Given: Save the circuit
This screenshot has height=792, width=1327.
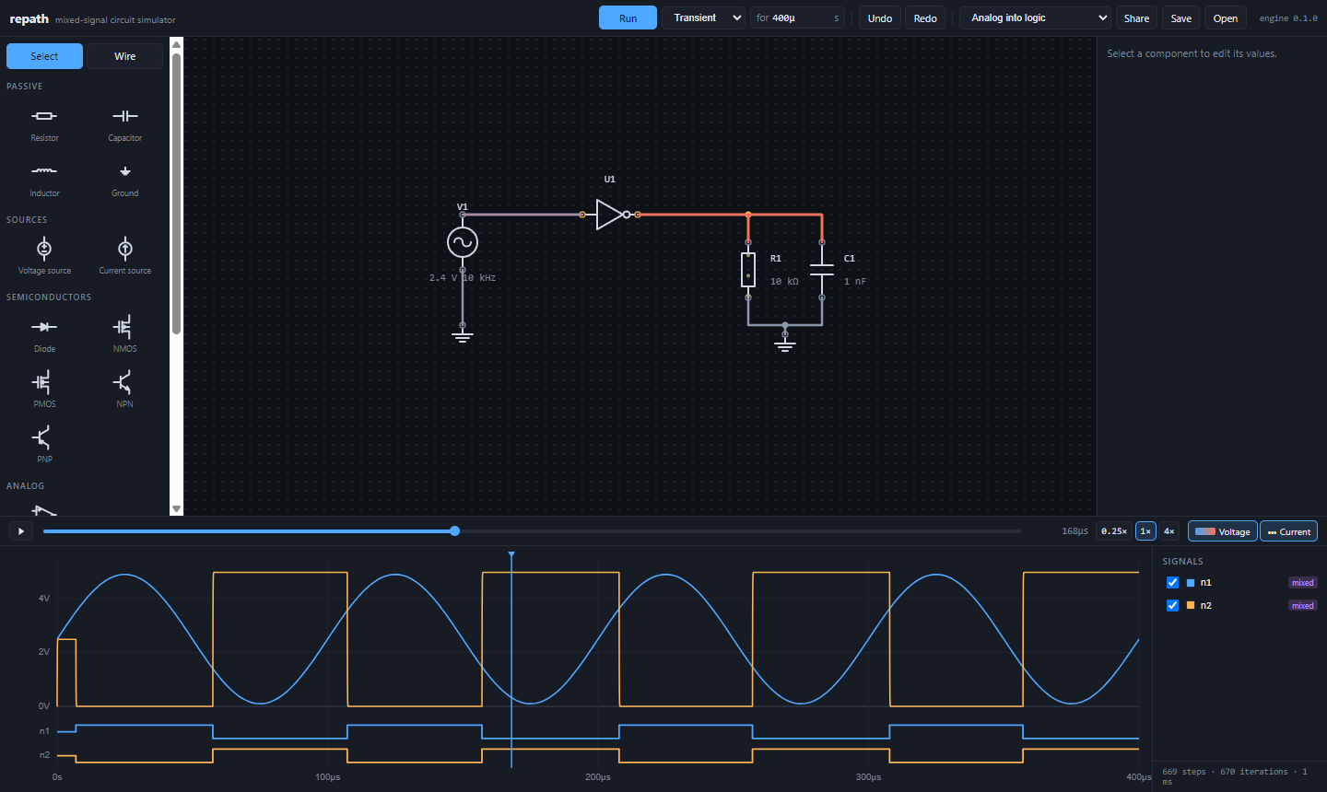Looking at the screenshot, I should pos(1181,17).
